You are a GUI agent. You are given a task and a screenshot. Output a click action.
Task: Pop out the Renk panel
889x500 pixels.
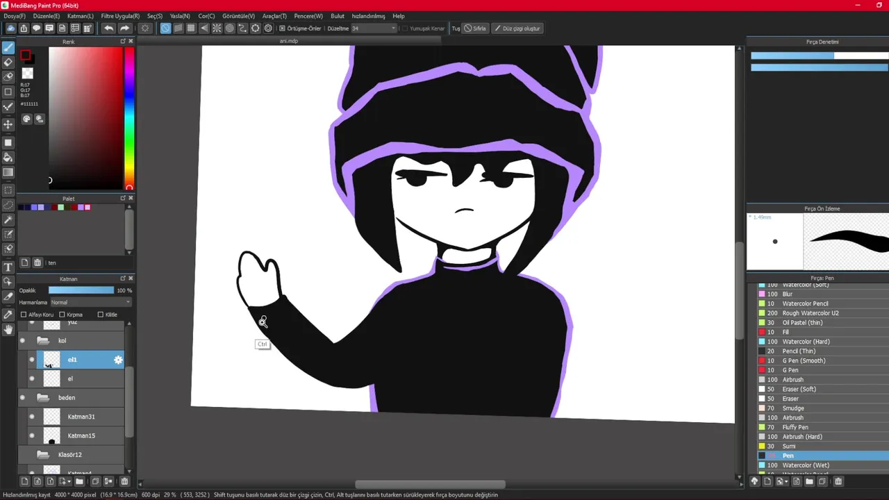click(x=123, y=42)
